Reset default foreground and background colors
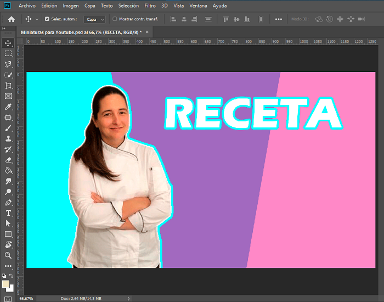This screenshot has width=384, height=302. point(4,276)
